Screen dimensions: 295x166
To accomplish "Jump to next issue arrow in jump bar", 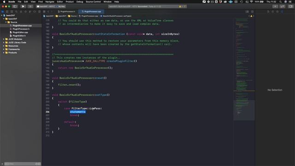I will 254,16.
